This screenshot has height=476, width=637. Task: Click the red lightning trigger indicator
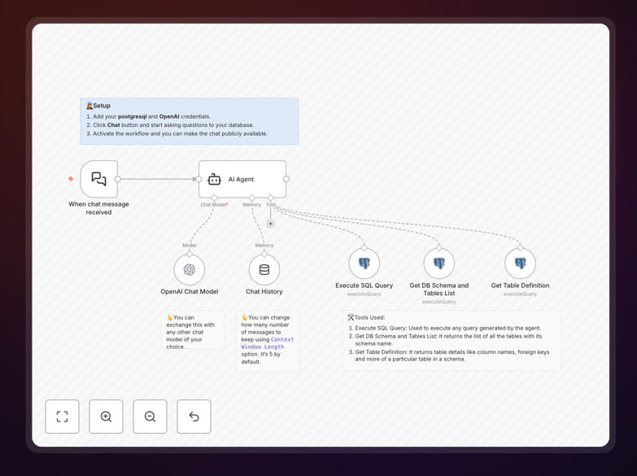71,179
